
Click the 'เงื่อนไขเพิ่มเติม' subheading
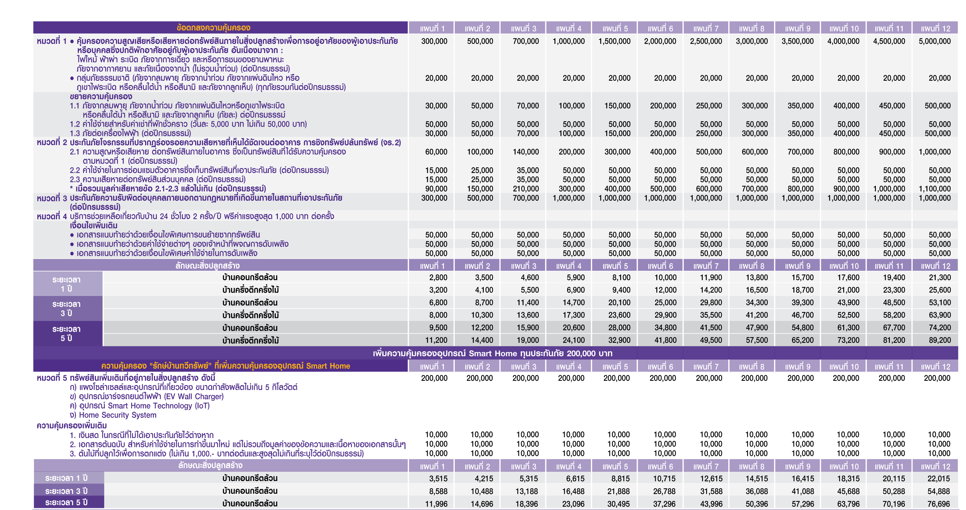click(94, 225)
